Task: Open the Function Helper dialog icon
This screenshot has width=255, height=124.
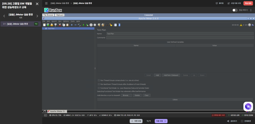Action: pyautogui.click(x=115, y=25)
